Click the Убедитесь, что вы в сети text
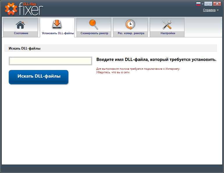The image size is (224, 173). [x=113, y=72]
